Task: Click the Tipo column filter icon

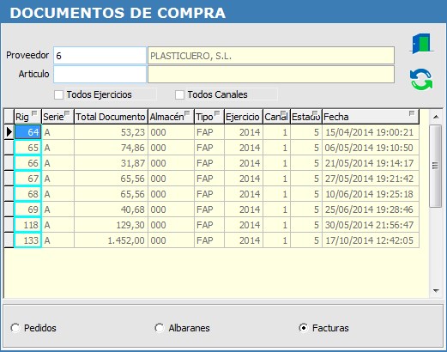Action: pos(217,113)
